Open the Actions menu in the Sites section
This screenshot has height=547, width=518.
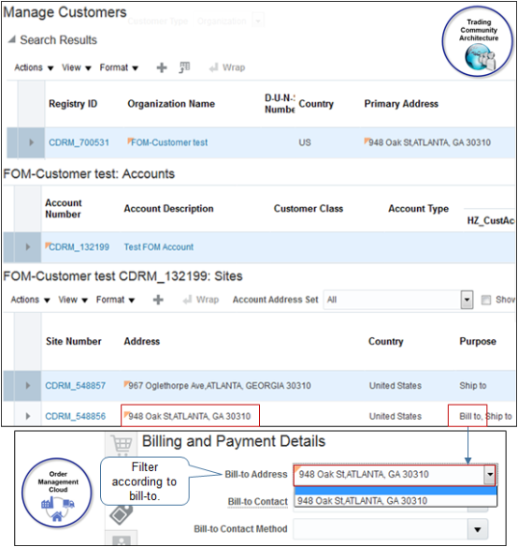tap(30, 300)
